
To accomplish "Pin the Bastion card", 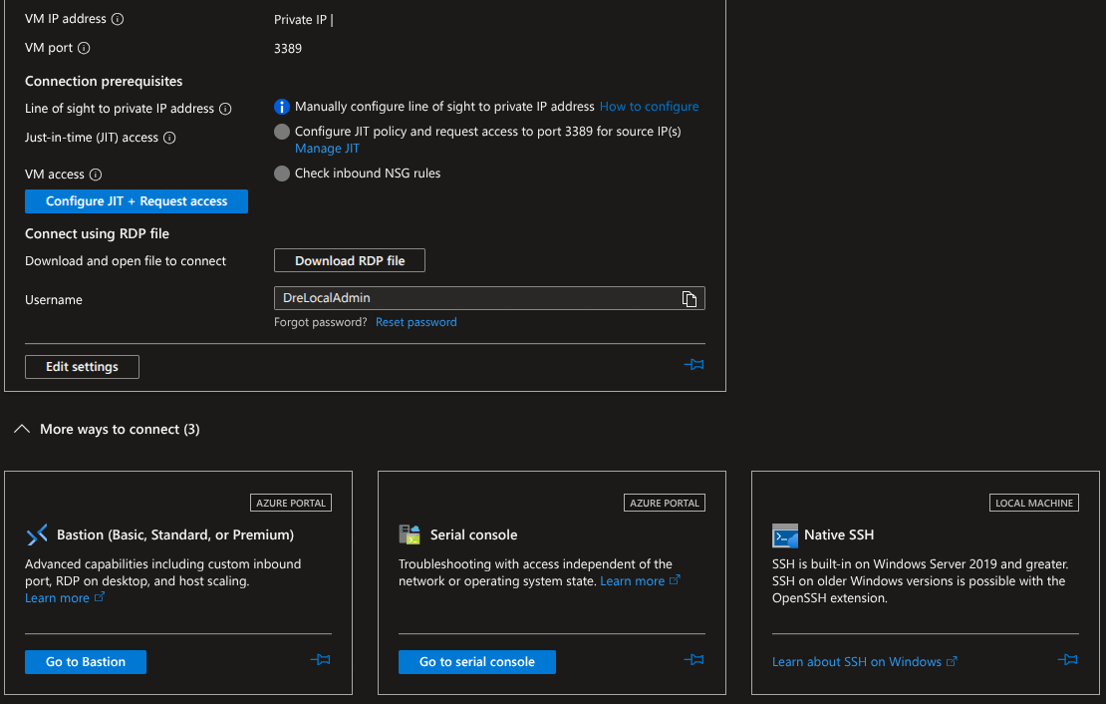I will click(x=320, y=660).
